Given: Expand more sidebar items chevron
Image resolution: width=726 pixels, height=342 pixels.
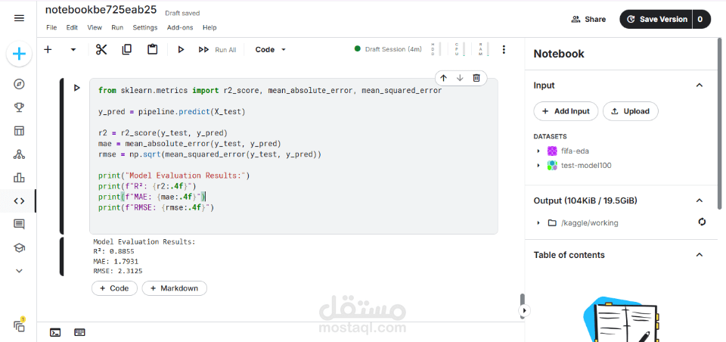Looking at the screenshot, I should point(19,271).
